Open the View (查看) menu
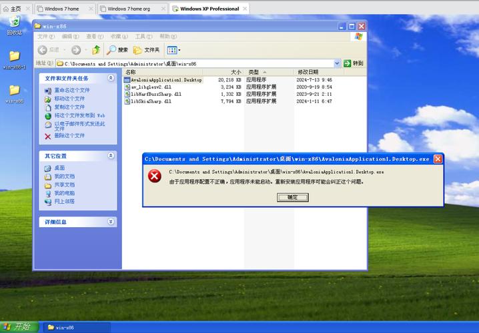 click(x=95, y=37)
